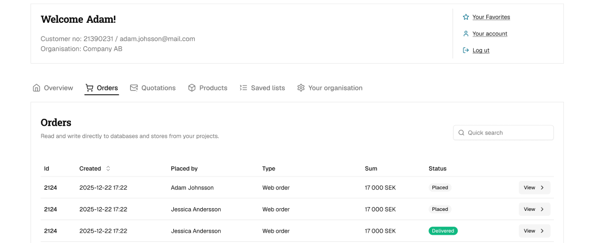This screenshot has height=243, width=597.
Task: Click the Customer no and email line
Action: click(118, 39)
